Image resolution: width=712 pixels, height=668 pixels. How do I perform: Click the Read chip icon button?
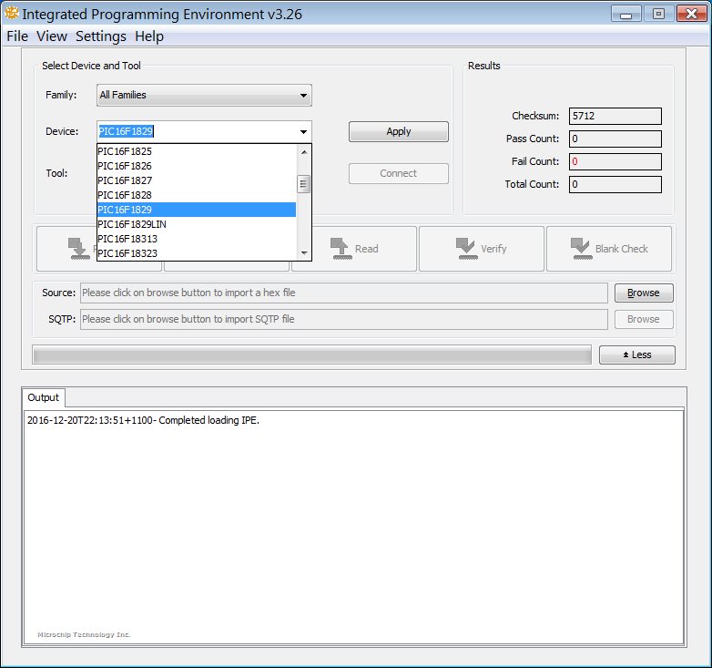coord(354,249)
